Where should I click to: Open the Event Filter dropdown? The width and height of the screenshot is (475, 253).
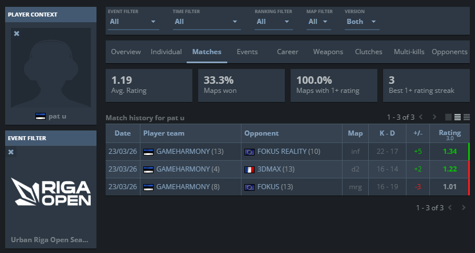point(133,22)
